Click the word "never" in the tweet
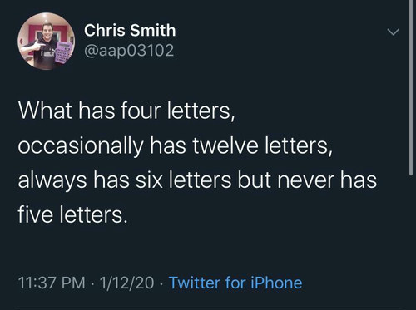 (x=305, y=180)
